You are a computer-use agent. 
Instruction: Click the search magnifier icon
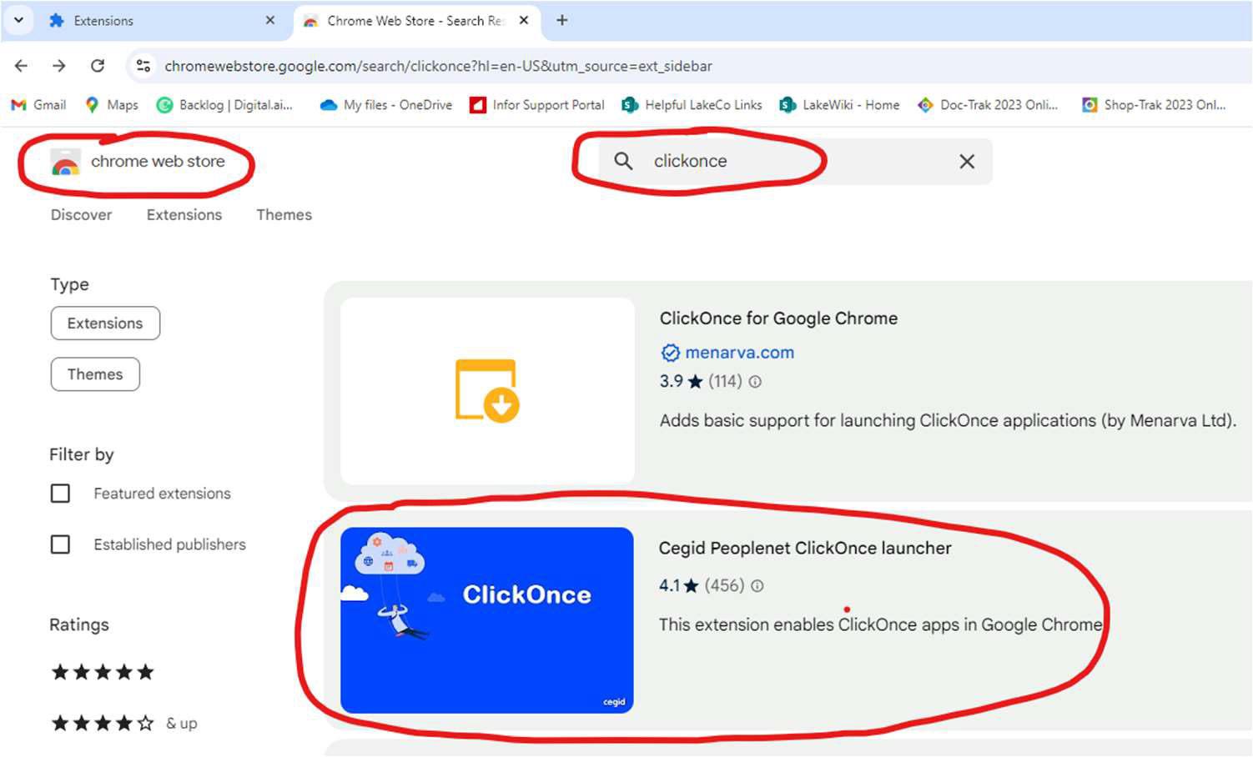coord(623,161)
